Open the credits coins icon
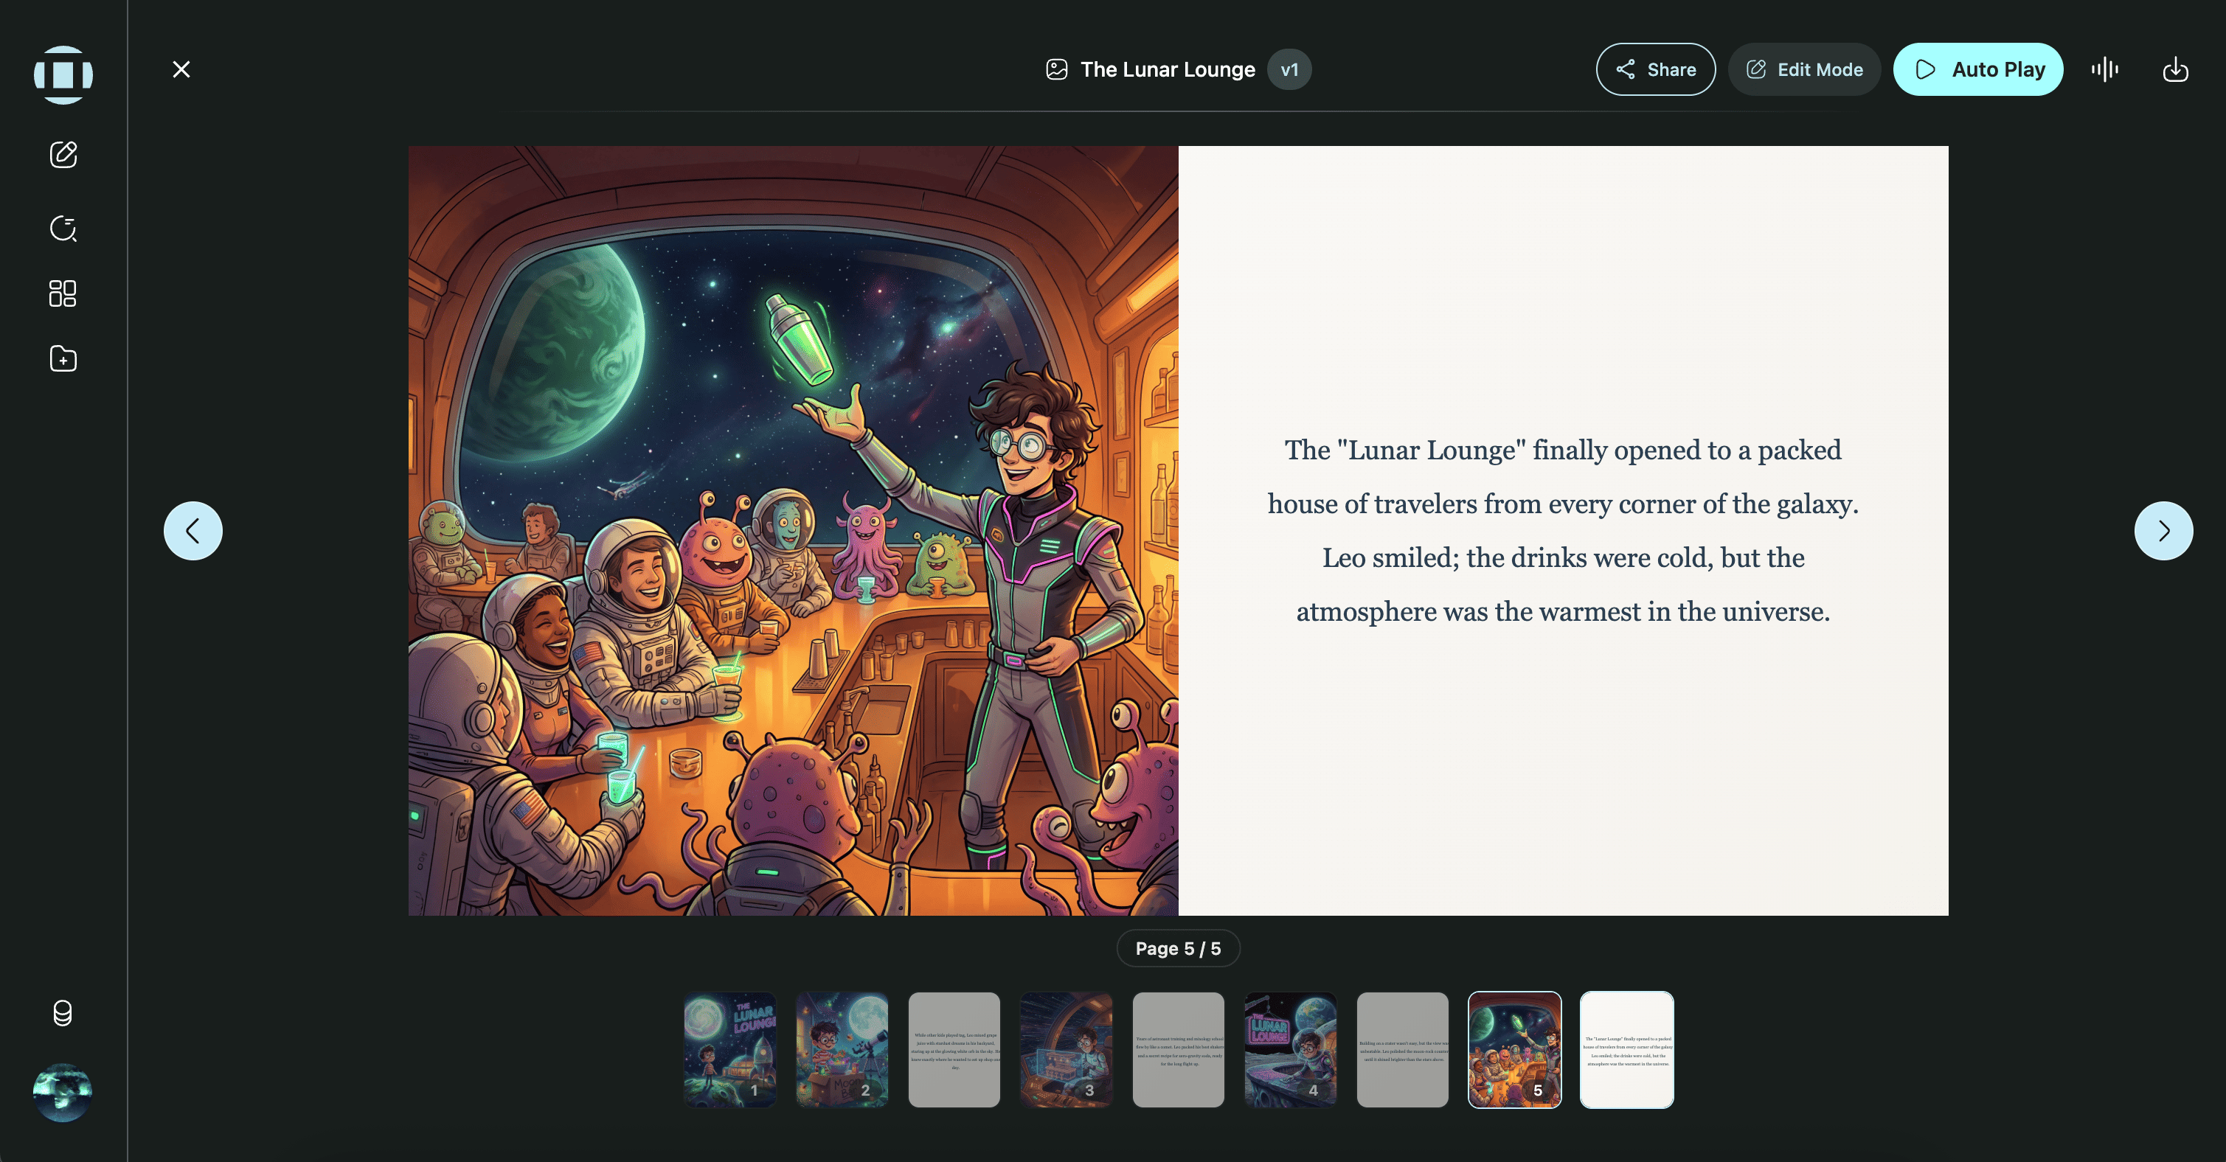The image size is (2226, 1162). (62, 1012)
